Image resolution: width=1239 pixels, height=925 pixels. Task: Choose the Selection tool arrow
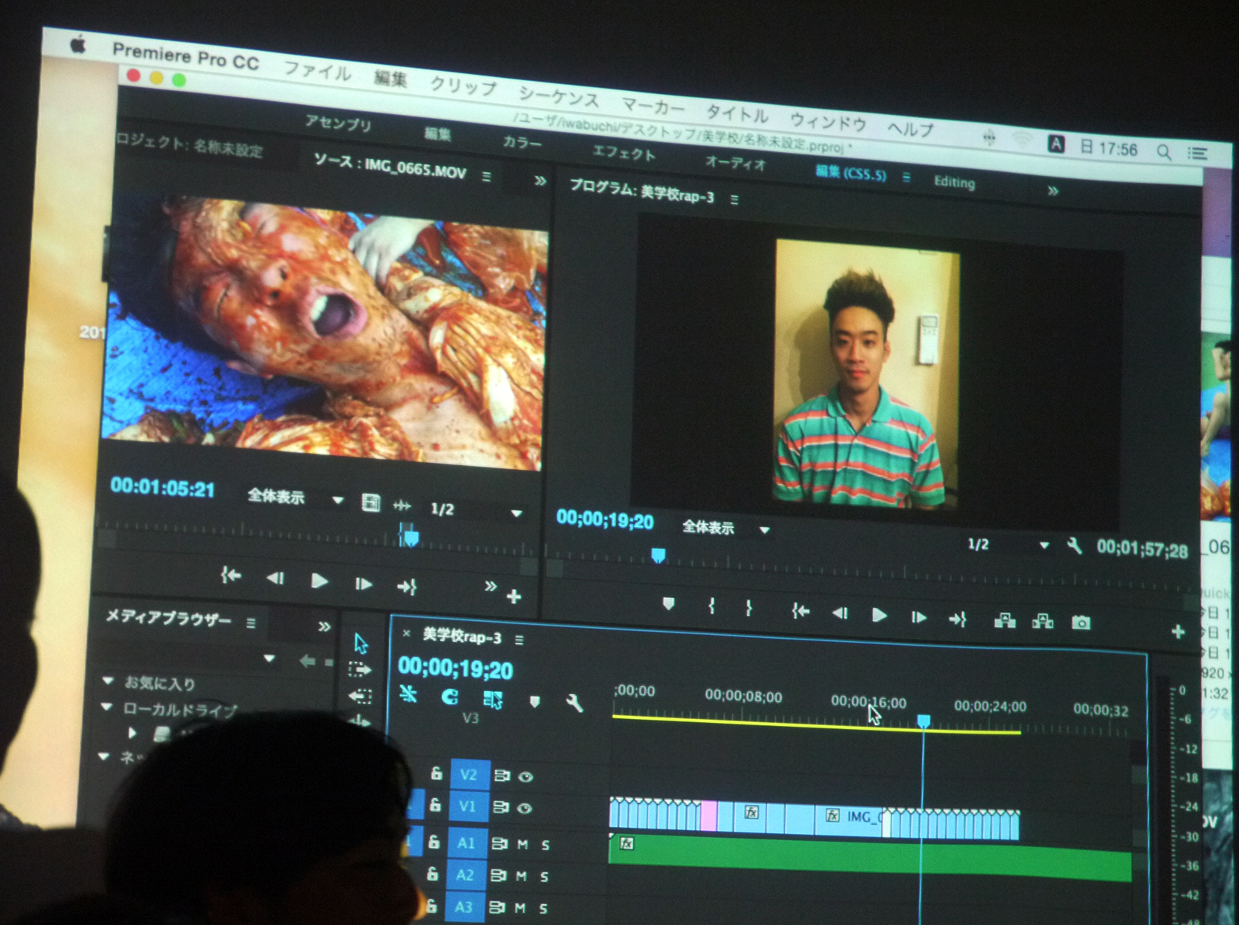[361, 643]
